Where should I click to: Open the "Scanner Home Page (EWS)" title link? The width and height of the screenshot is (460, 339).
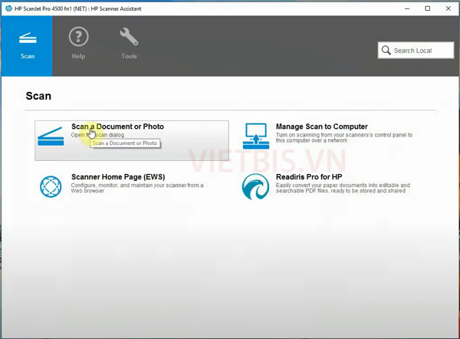(x=117, y=176)
